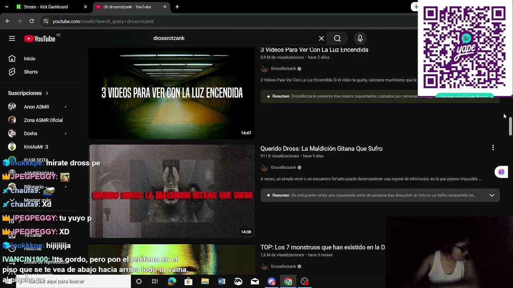The width and height of the screenshot is (513, 288).
Task: Go back in the browser
Action: click(x=8, y=21)
